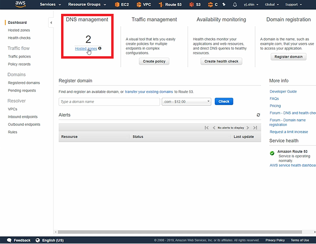Go to next page of alerts
Image resolution: width=316 pixels, height=244 pixels.
(248, 128)
